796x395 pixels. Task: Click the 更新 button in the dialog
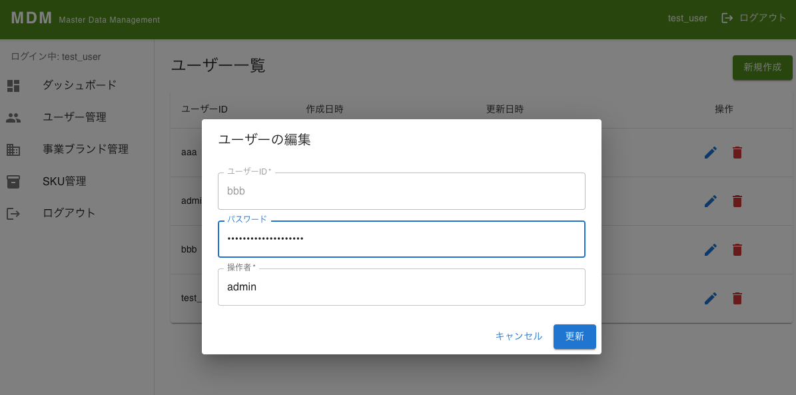(x=575, y=336)
